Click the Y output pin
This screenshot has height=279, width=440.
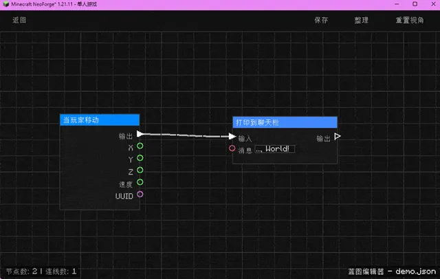pyautogui.click(x=140, y=158)
